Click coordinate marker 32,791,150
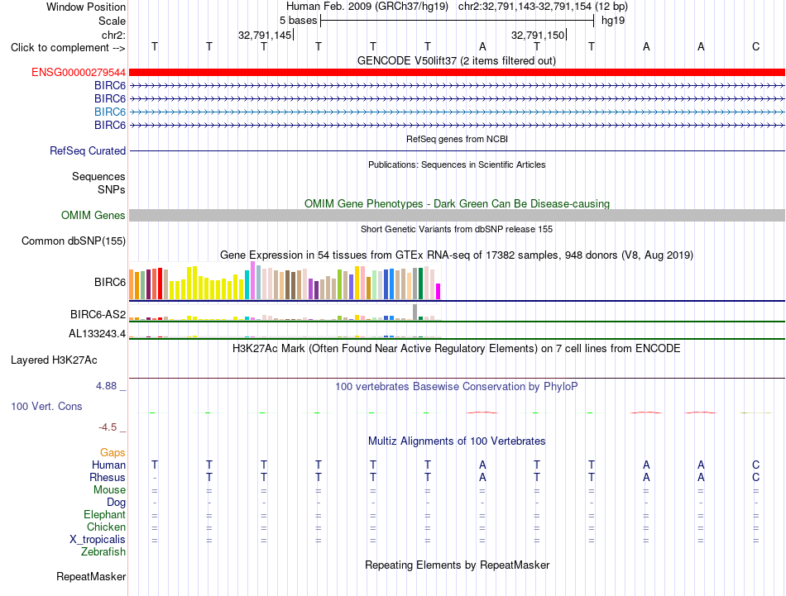The width and height of the screenshot is (786, 596). pyautogui.click(x=538, y=35)
